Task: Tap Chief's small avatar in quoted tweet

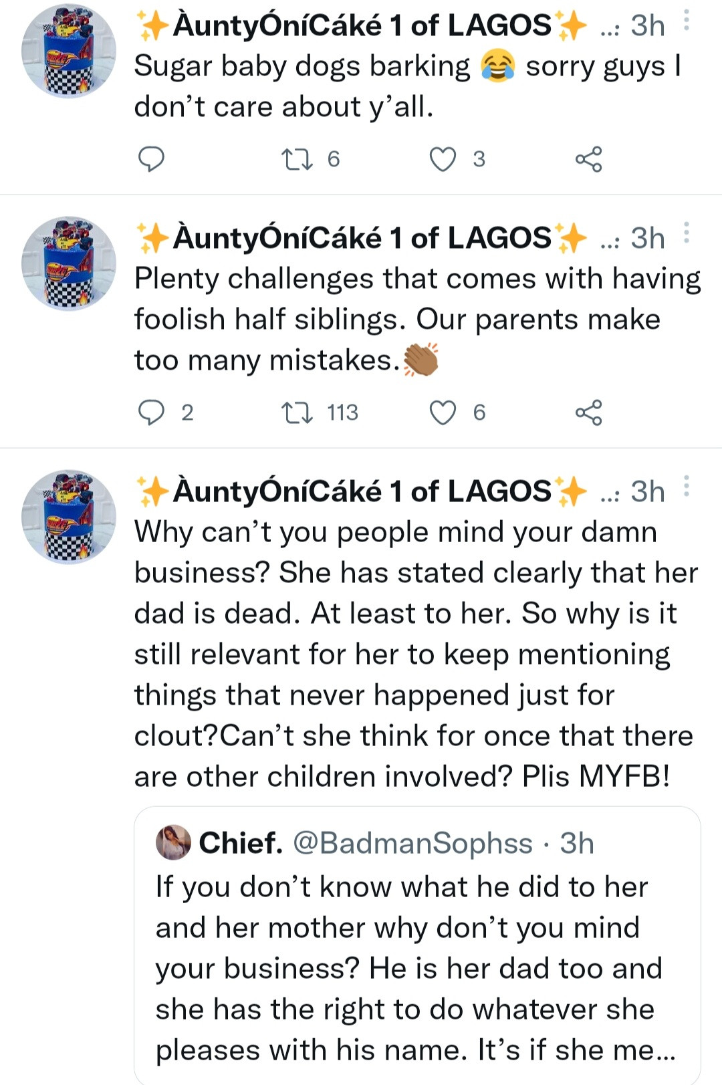Action: click(x=173, y=842)
